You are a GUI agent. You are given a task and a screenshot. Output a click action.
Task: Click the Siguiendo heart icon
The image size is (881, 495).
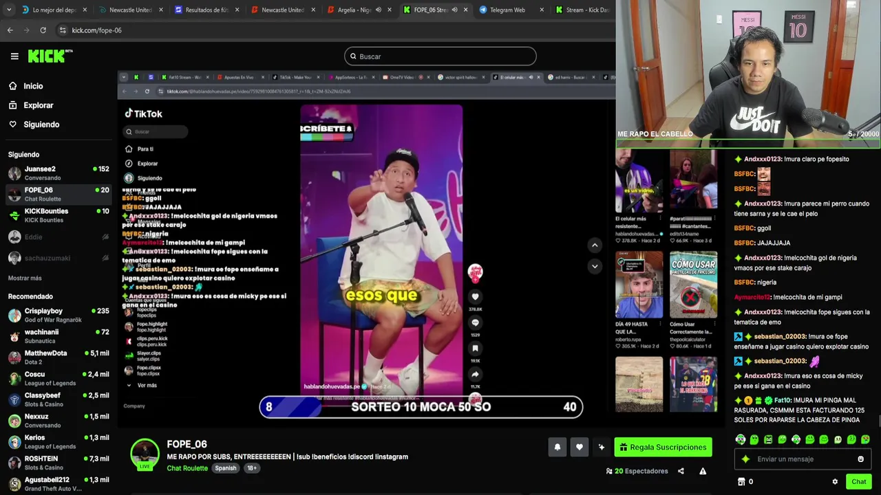click(x=12, y=124)
